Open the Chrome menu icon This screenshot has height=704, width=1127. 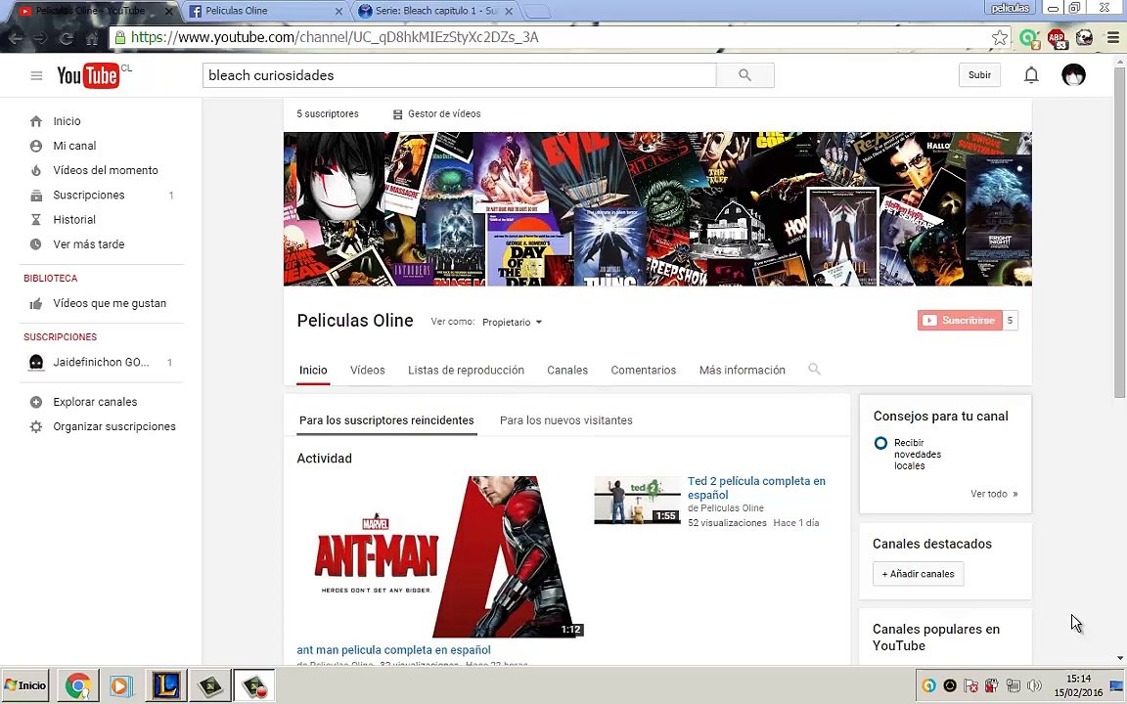click(x=1112, y=37)
